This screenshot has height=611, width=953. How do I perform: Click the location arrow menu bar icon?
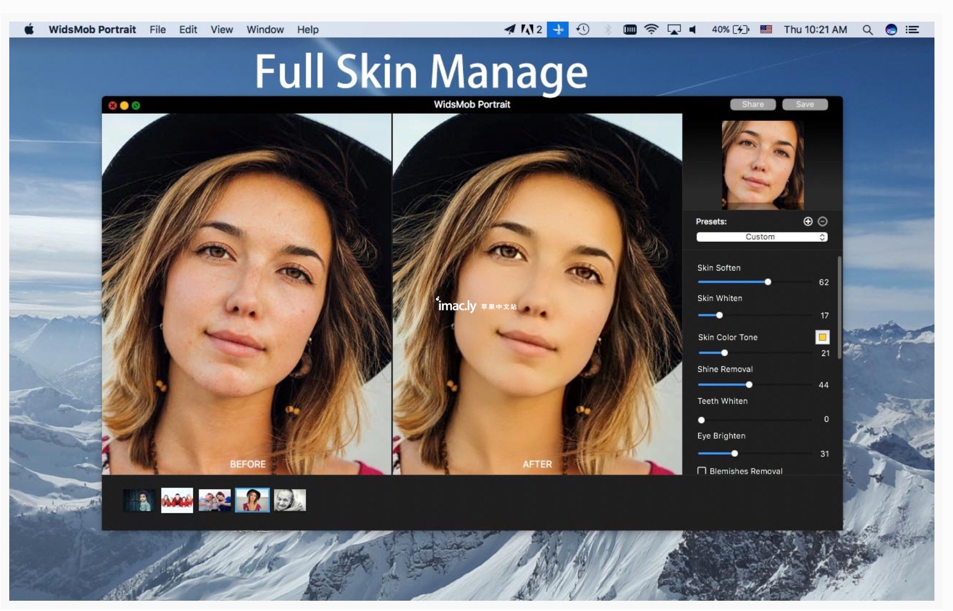[x=509, y=29]
